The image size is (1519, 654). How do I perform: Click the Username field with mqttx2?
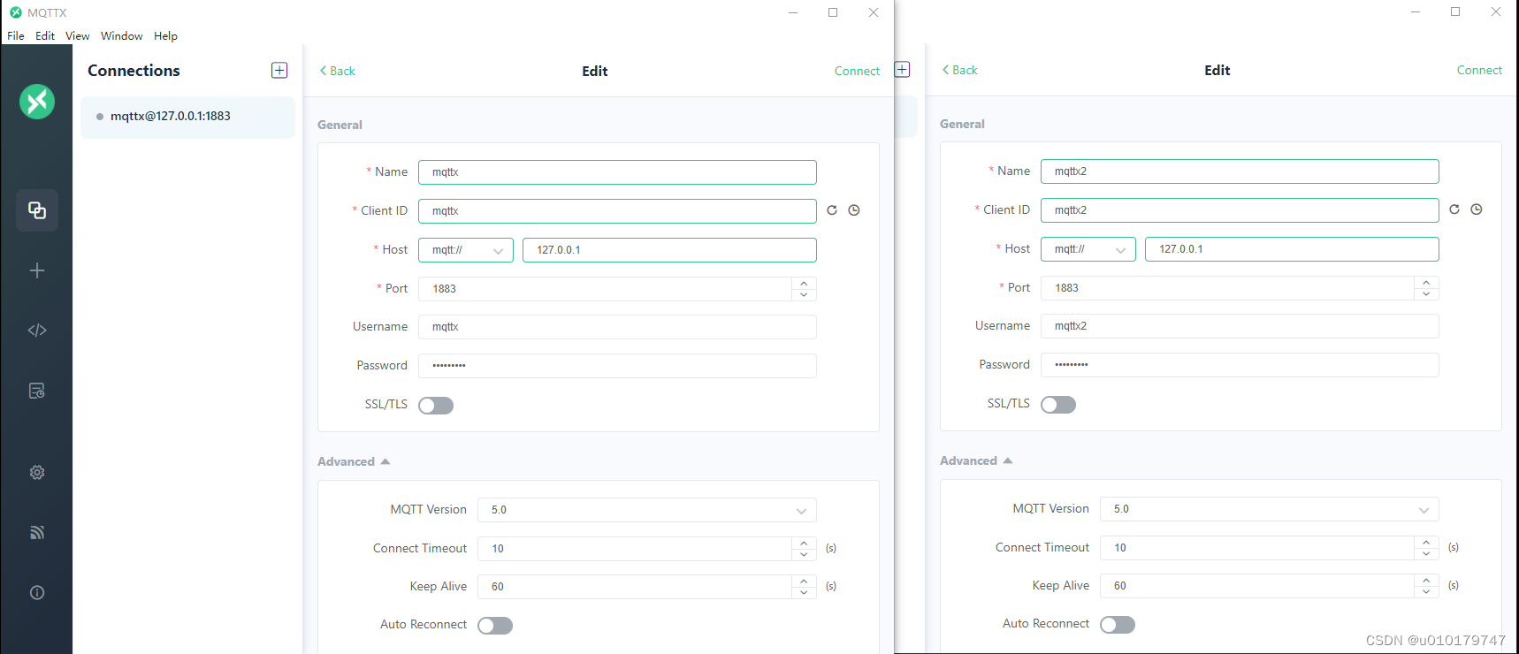click(x=1240, y=326)
